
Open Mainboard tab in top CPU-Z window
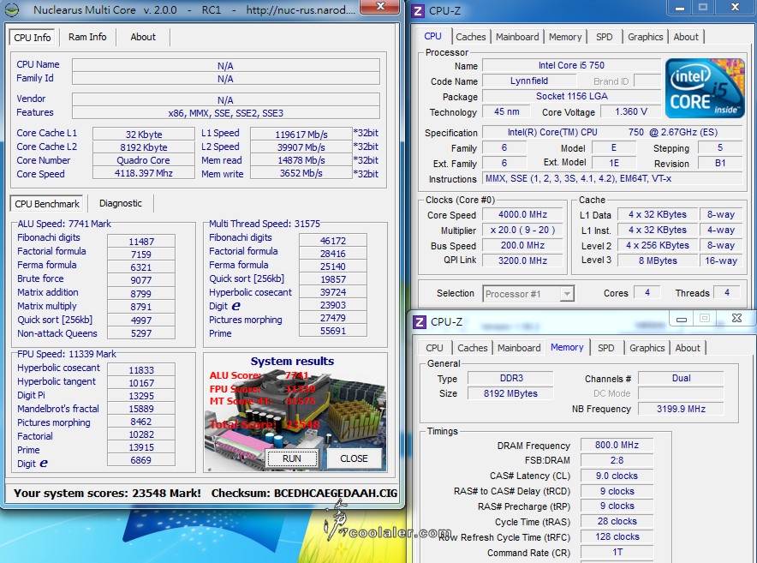coord(517,37)
